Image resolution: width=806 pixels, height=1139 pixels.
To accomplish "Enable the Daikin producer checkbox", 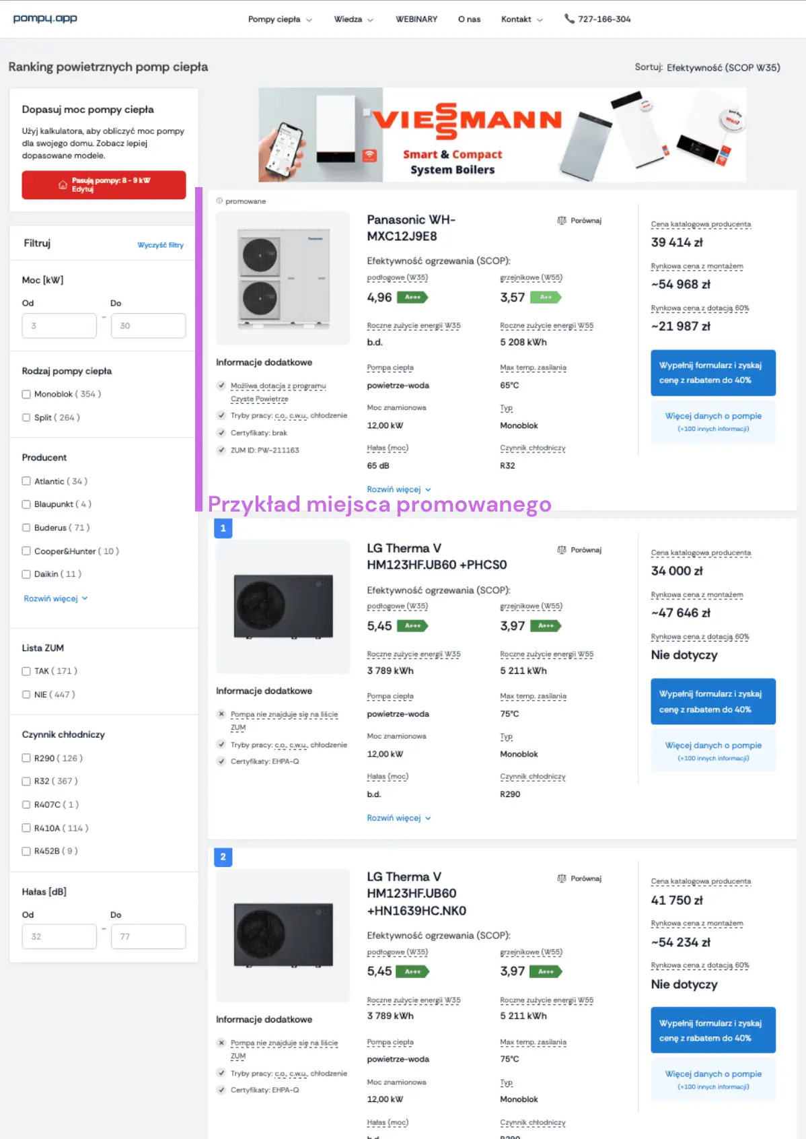I will [x=26, y=574].
